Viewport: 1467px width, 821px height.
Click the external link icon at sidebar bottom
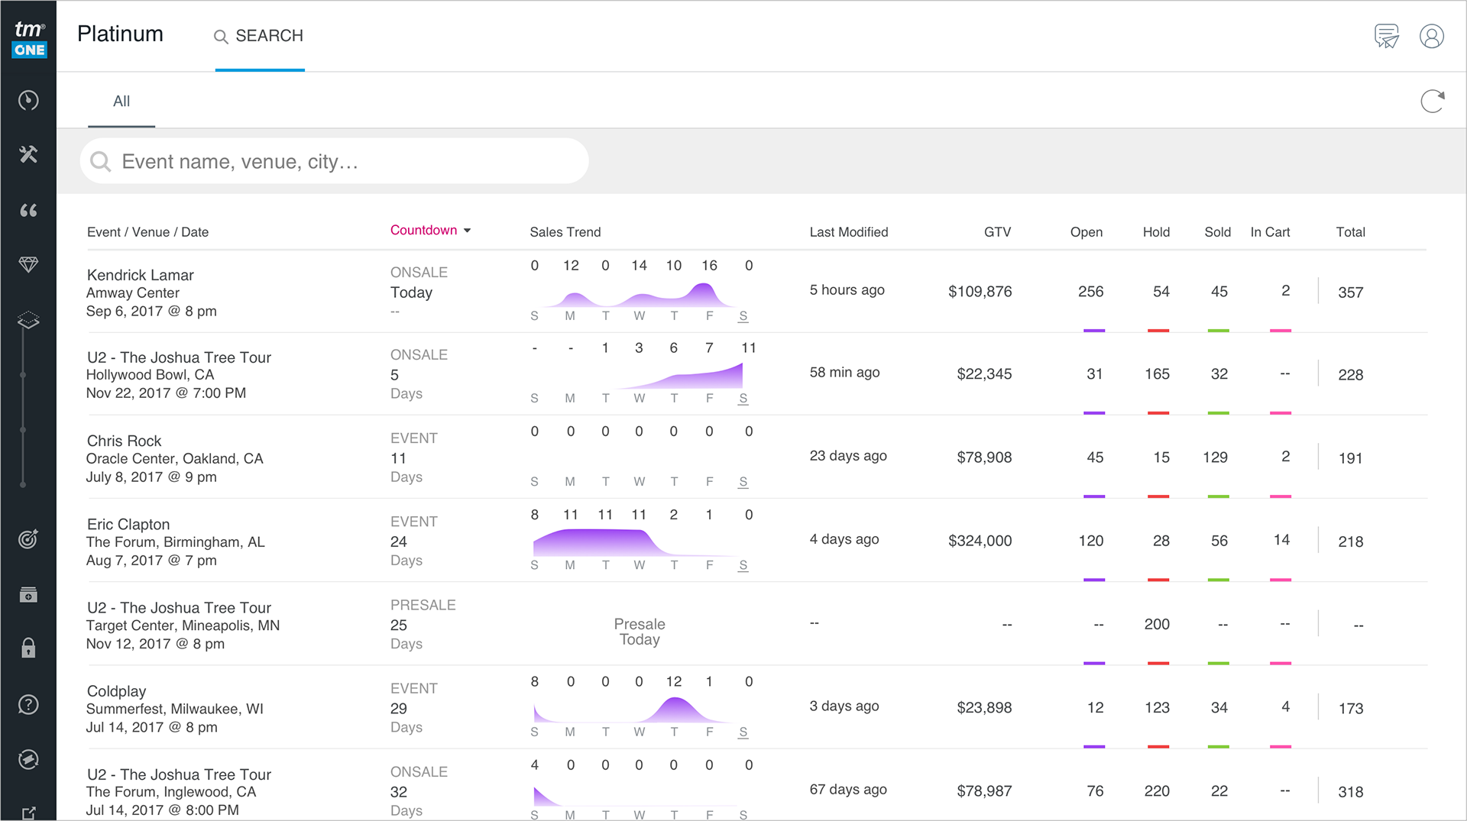tap(28, 813)
